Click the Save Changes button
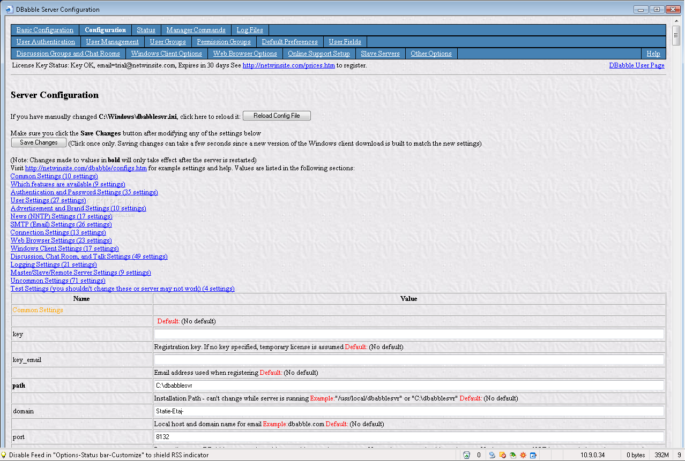The image size is (685, 461). coord(39,142)
